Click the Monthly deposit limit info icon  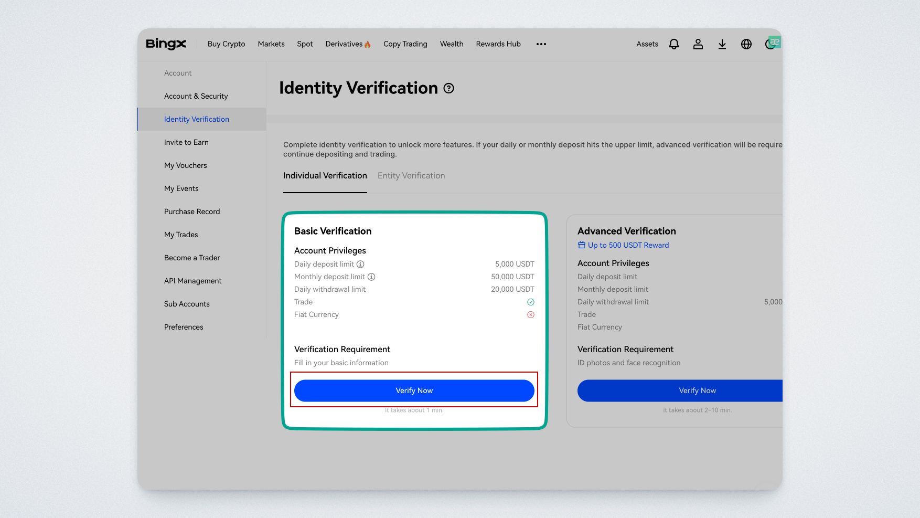pyautogui.click(x=371, y=277)
